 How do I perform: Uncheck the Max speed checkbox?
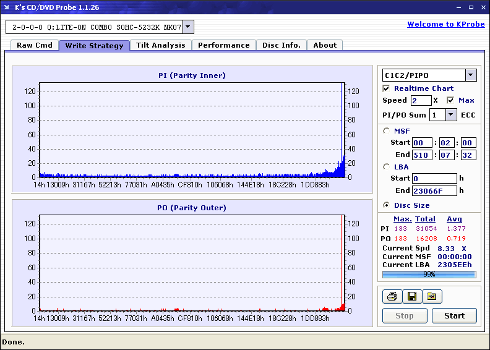(x=450, y=100)
